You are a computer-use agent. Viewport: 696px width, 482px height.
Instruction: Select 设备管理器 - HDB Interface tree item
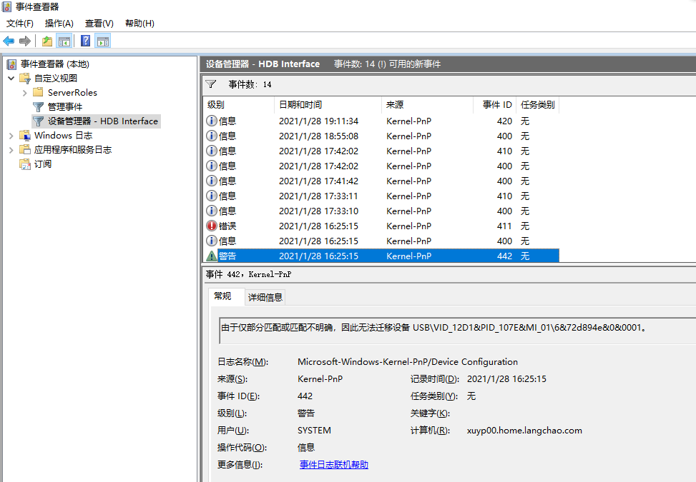[103, 121]
